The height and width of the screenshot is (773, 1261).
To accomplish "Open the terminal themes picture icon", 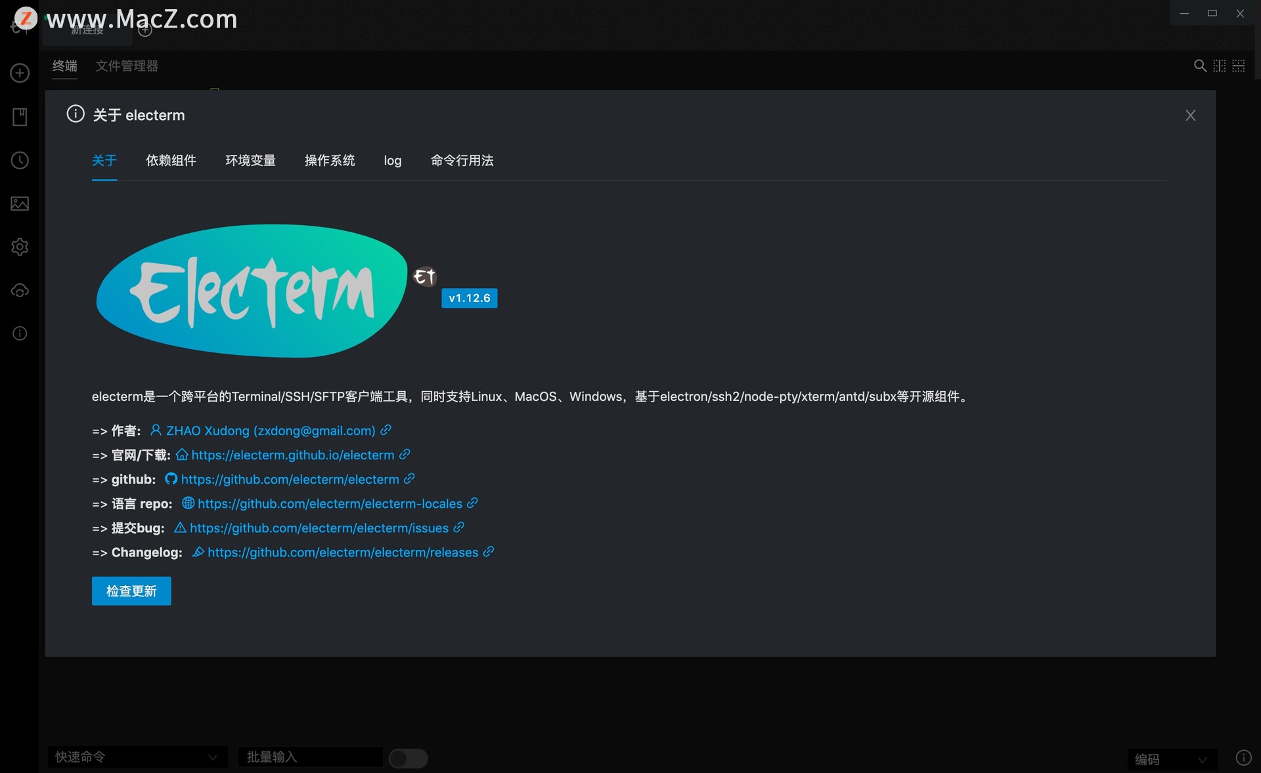I will [20, 203].
